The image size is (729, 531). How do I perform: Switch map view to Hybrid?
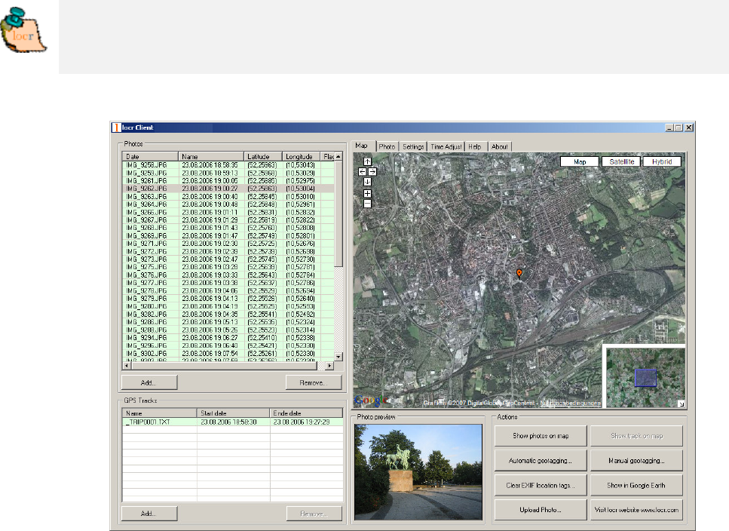pos(662,161)
